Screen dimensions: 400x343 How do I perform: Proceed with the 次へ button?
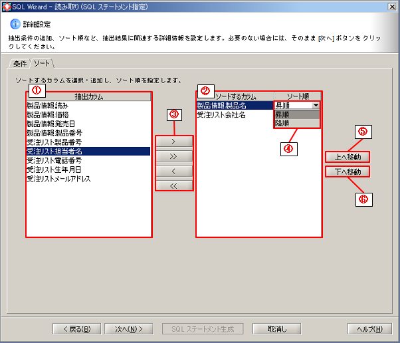(129, 329)
